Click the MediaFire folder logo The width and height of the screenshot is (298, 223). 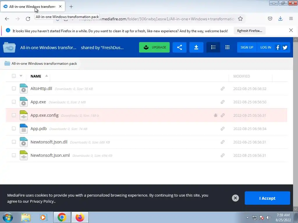(x=9, y=47)
